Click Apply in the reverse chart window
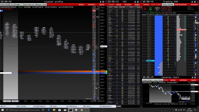Image resolution: width=199 pixels, height=112 pixels. click(193, 80)
